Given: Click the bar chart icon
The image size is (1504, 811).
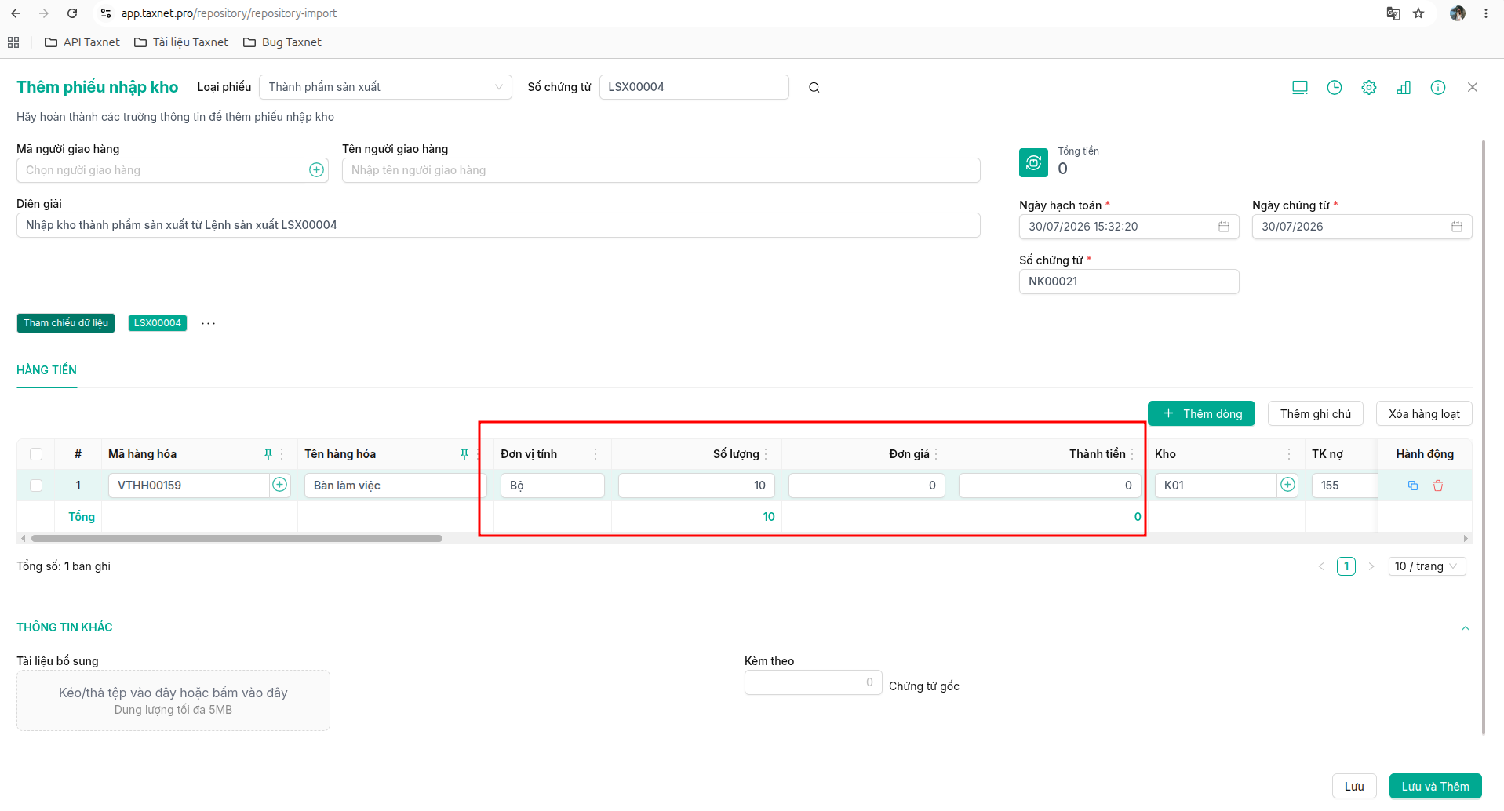Looking at the screenshot, I should (x=1403, y=87).
